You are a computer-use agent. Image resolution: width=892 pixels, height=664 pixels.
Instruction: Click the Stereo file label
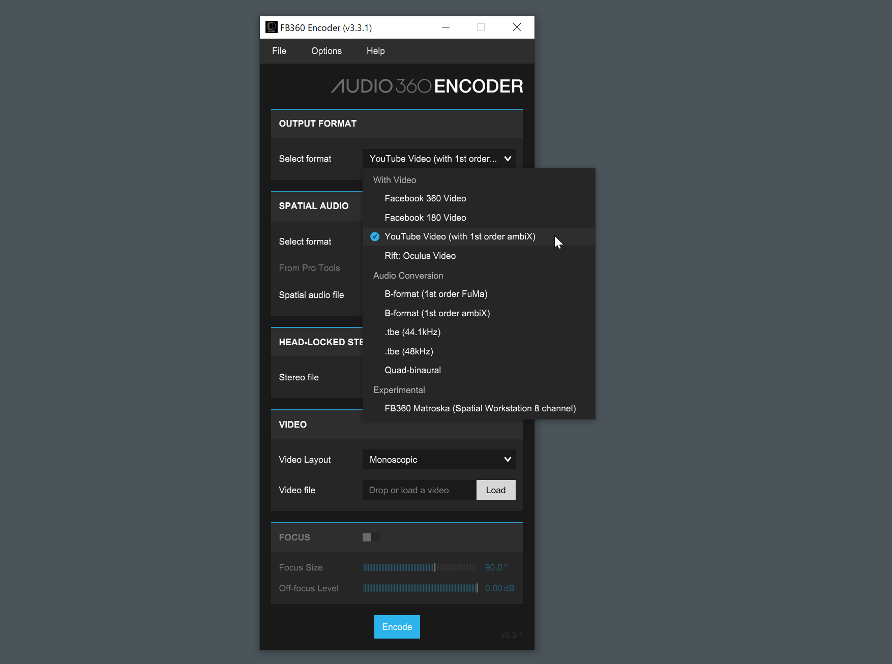299,377
